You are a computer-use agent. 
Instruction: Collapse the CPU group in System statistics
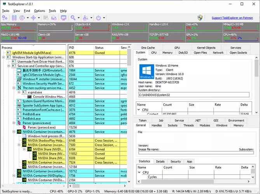point(139,109)
